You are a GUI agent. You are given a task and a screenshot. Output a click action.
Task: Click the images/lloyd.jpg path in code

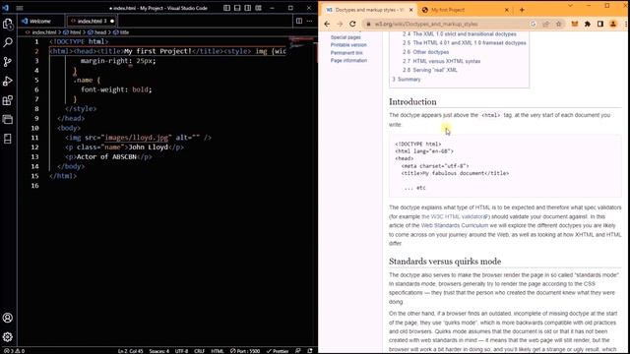(x=137, y=138)
